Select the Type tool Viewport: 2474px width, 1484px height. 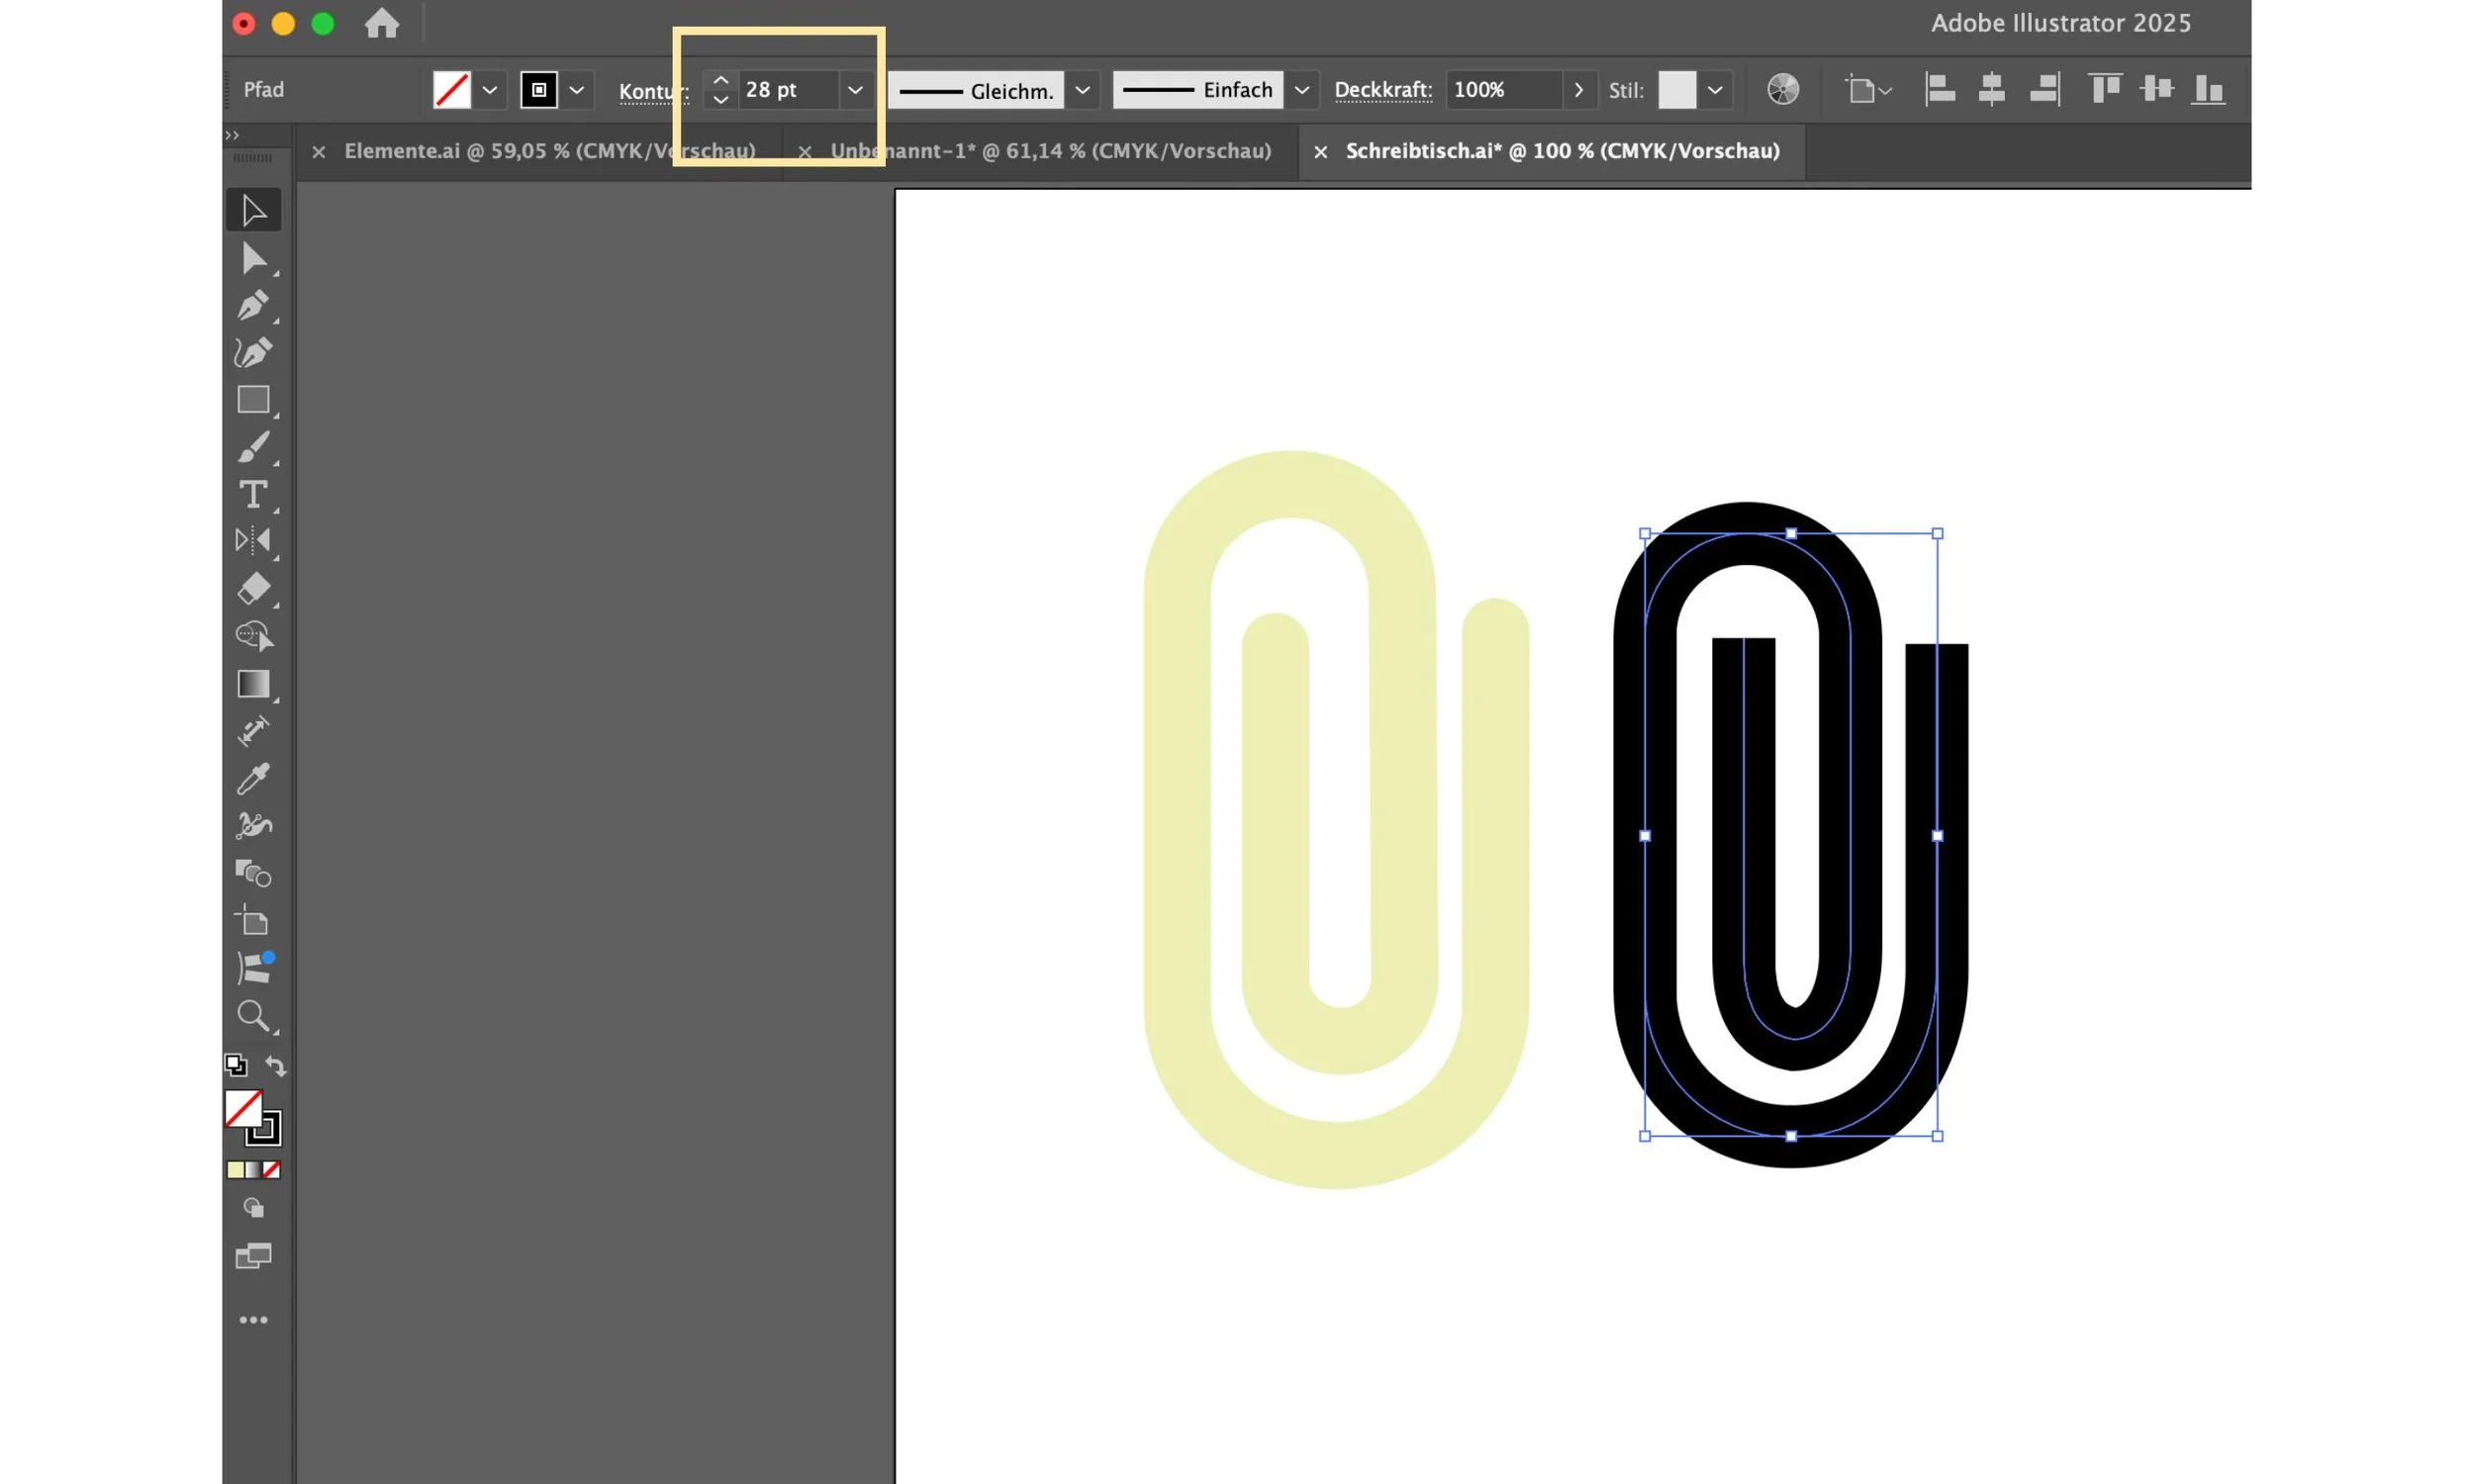253,495
